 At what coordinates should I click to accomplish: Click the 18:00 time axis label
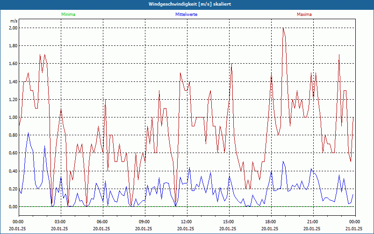pos(271,222)
